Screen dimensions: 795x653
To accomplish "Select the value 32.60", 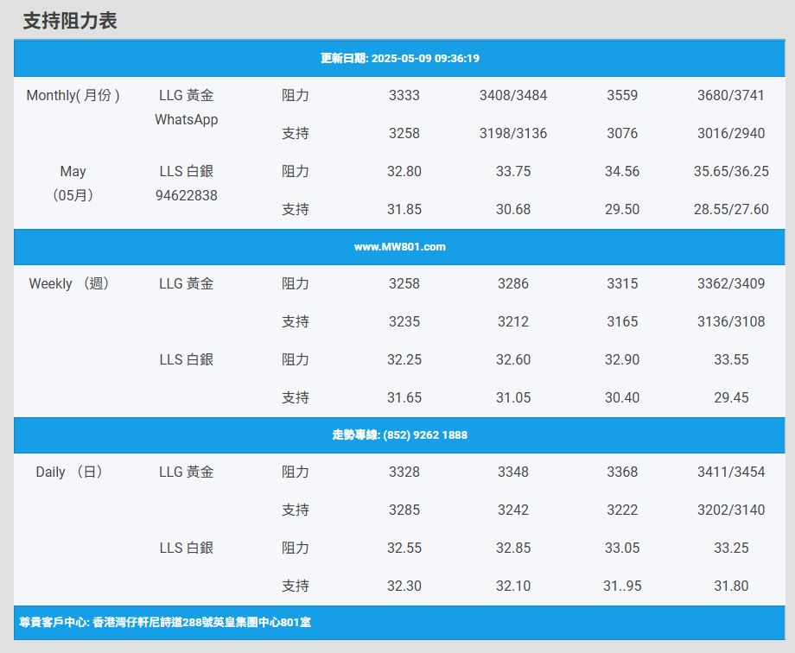I will (x=513, y=359).
